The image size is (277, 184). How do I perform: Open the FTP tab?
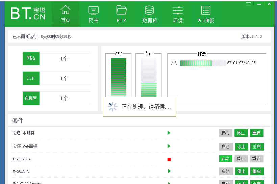pos(121,14)
